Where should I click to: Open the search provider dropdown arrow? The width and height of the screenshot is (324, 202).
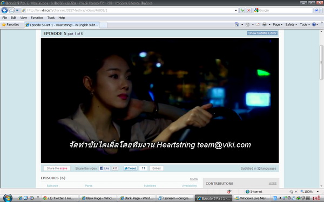pyautogui.click(x=321, y=10)
